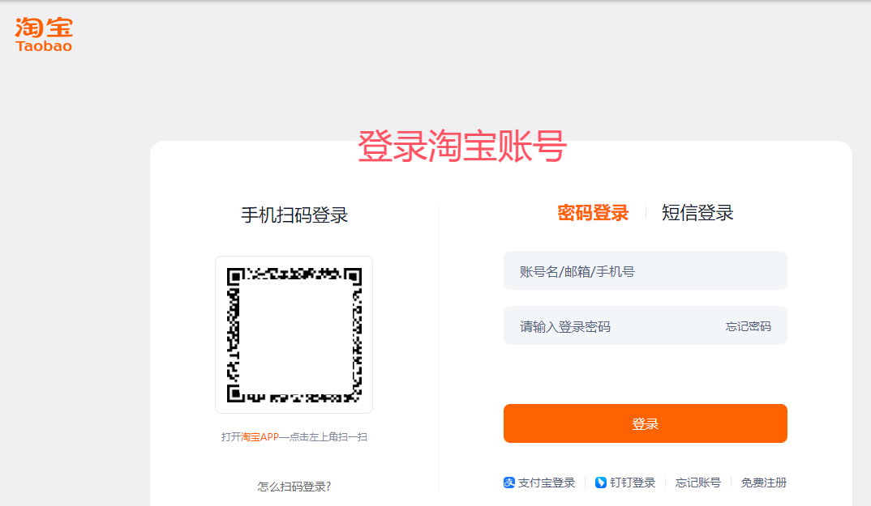This screenshot has width=871, height=506.
Task: Switch to the 短信登录 tab
Action: tap(697, 213)
